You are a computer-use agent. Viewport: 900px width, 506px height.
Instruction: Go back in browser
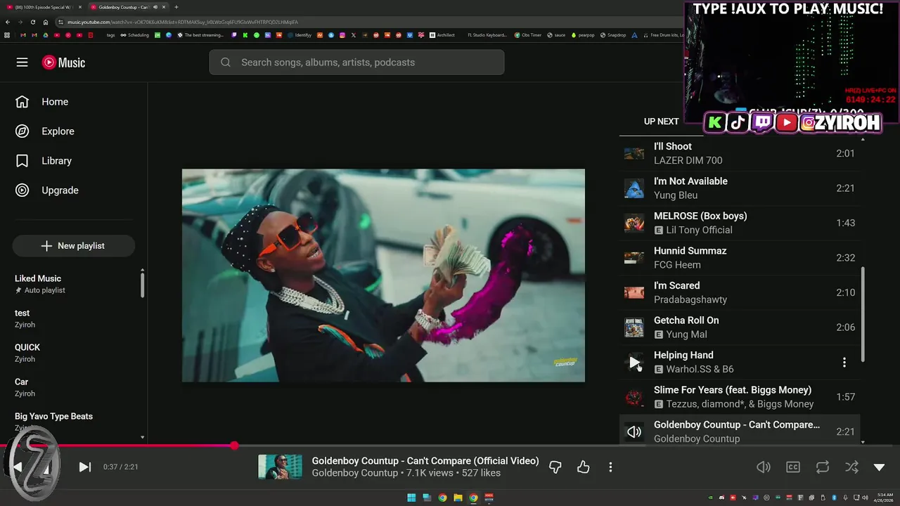tap(8, 22)
